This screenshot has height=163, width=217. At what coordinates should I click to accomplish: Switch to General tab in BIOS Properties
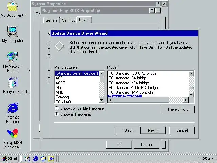(x=52, y=20)
